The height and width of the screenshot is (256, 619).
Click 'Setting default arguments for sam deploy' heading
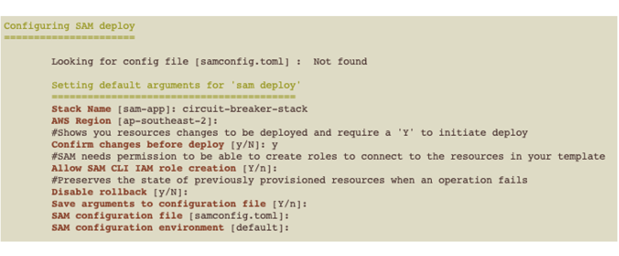[176, 85]
